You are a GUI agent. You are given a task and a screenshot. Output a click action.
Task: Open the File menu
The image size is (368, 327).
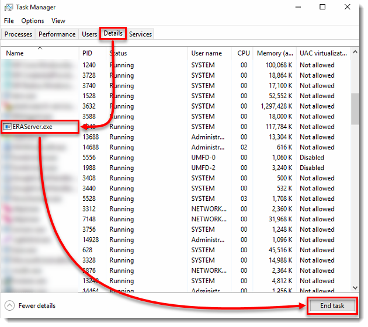9,20
